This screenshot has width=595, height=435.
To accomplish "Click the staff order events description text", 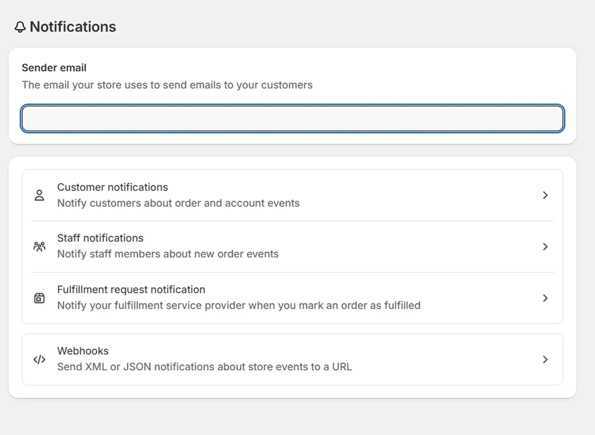I will point(168,254).
